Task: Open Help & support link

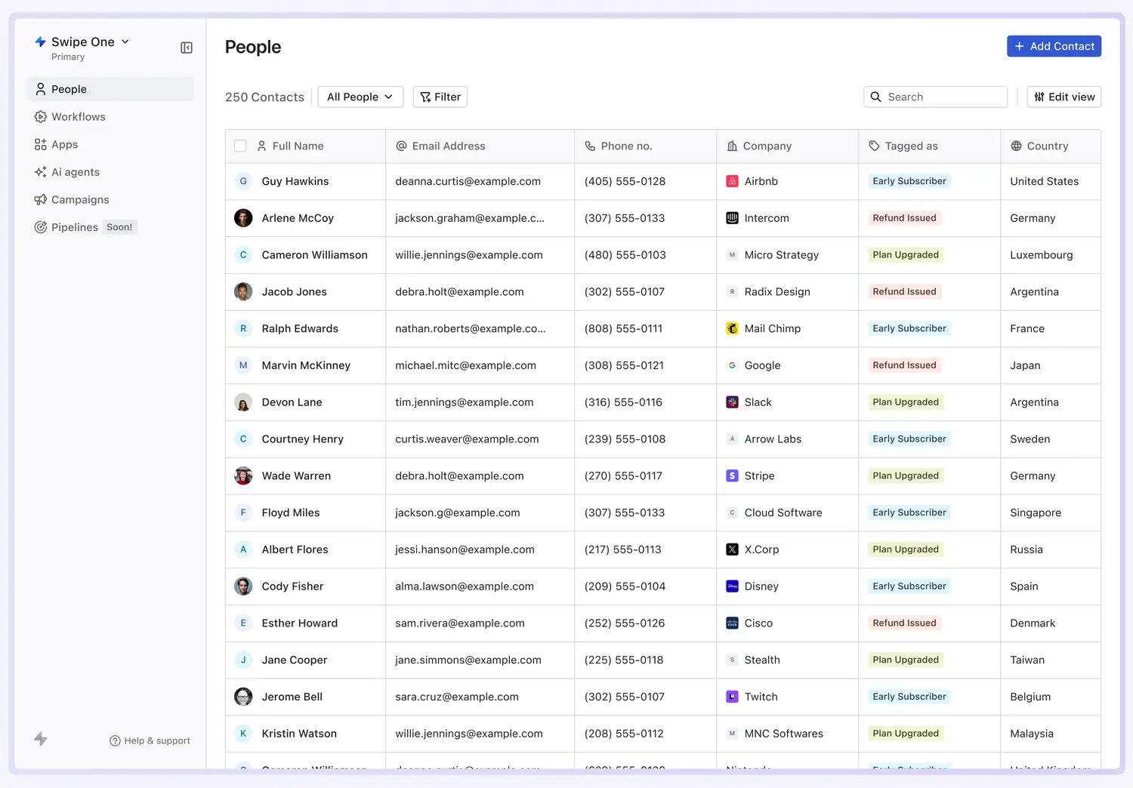Action: [150, 740]
